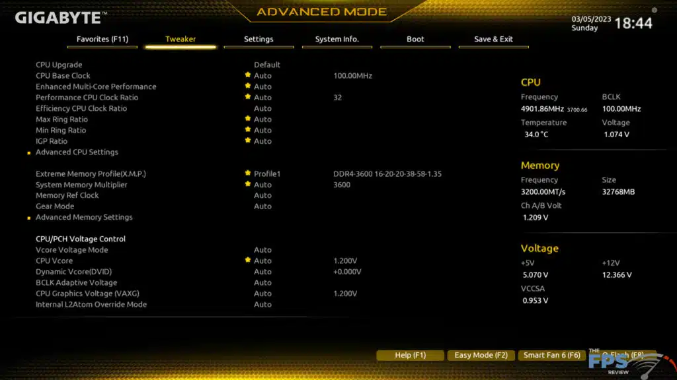Select Internal L2Atom Override Mode label
Screen dimensions: 677x380
(91, 304)
